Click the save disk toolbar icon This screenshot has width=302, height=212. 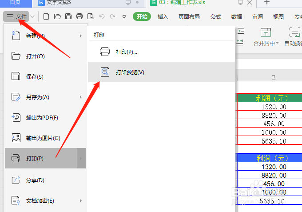click(68, 16)
